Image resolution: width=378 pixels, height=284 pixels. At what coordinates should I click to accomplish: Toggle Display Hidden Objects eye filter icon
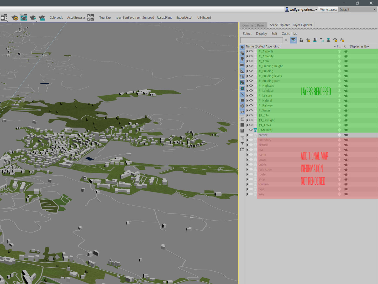click(242, 112)
